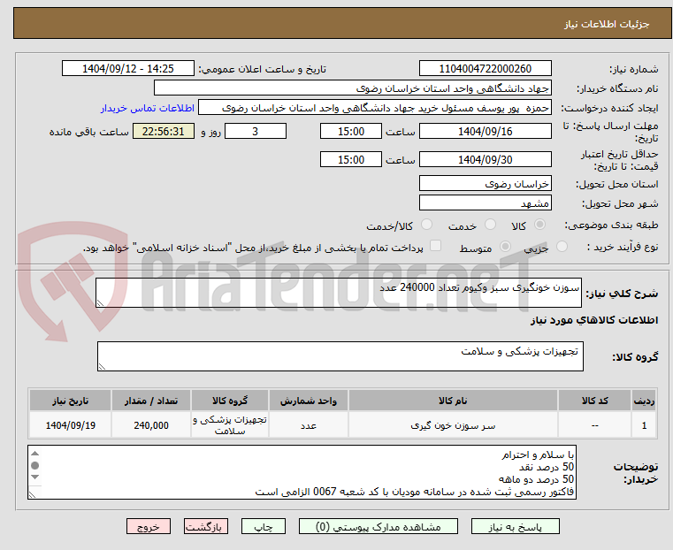Click the واحد شمارش column header

[308, 401]
